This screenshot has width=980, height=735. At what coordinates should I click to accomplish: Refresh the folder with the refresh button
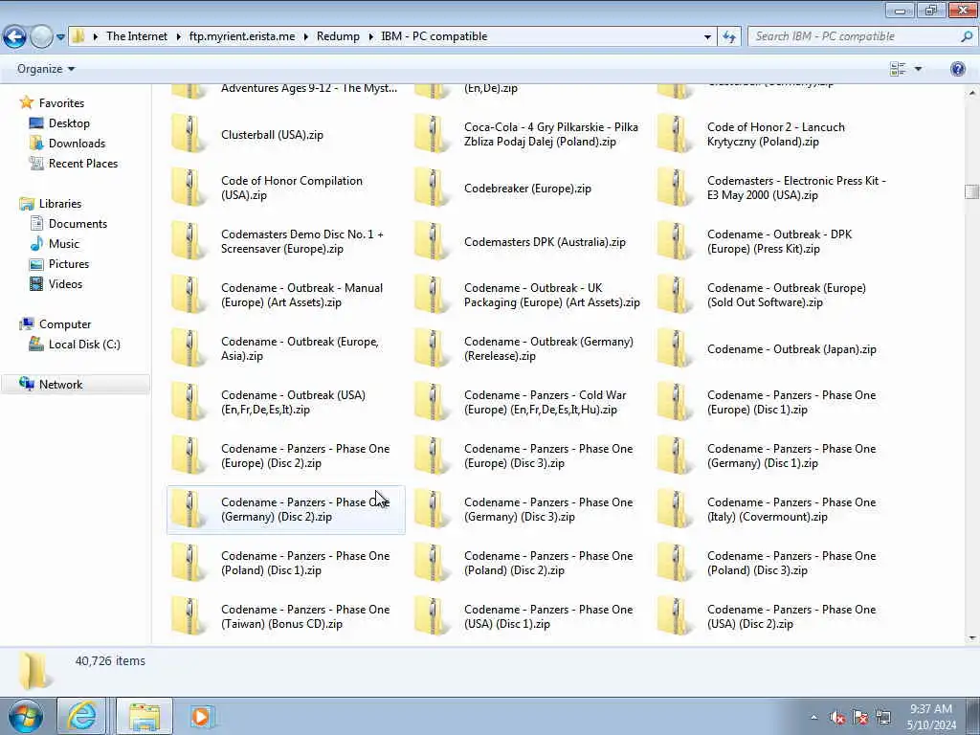(728, 36)
